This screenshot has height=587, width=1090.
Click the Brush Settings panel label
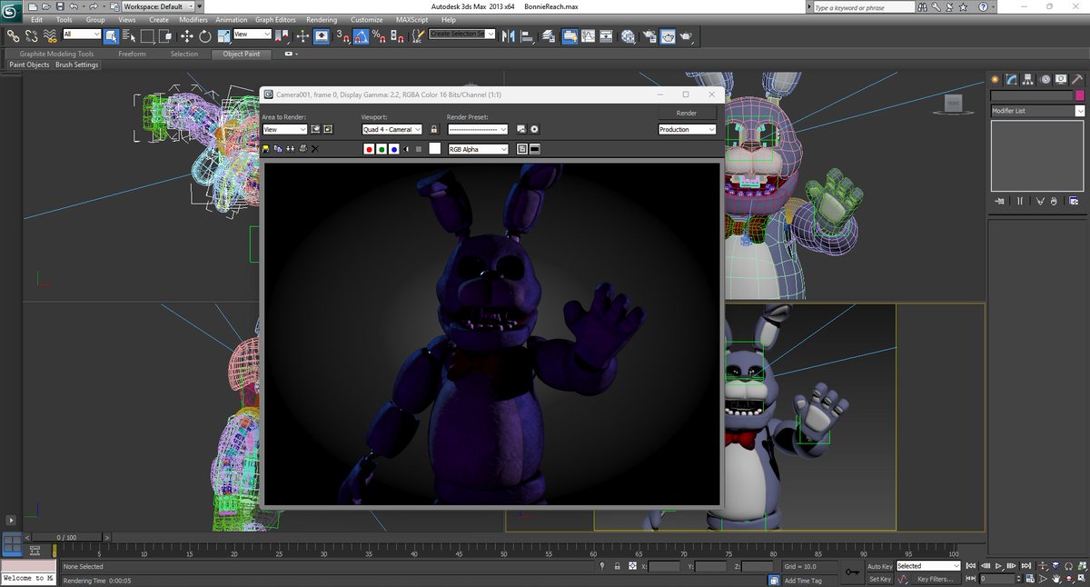76,65
